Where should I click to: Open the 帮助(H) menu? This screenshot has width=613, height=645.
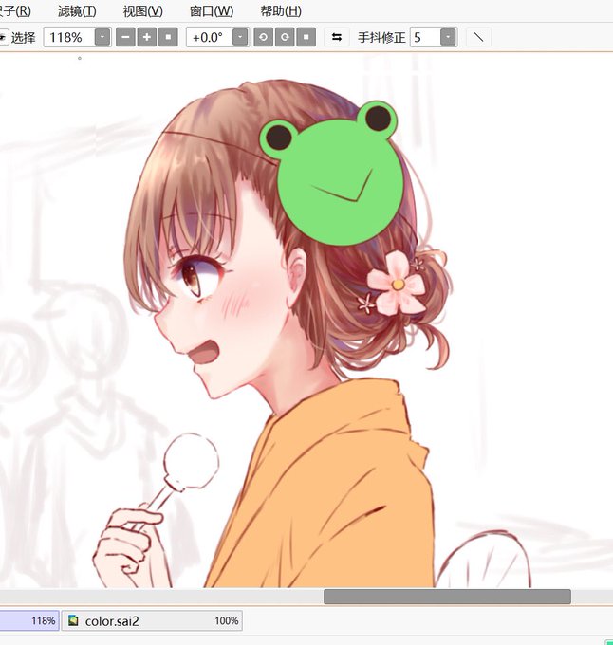(281, 11)
